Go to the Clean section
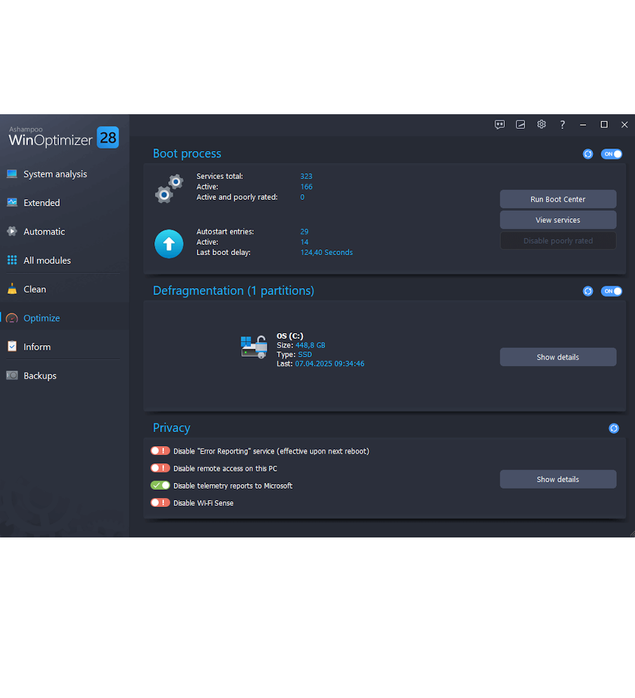The width and height of the screenshot is (635, 698). click(x=35, y=289)
